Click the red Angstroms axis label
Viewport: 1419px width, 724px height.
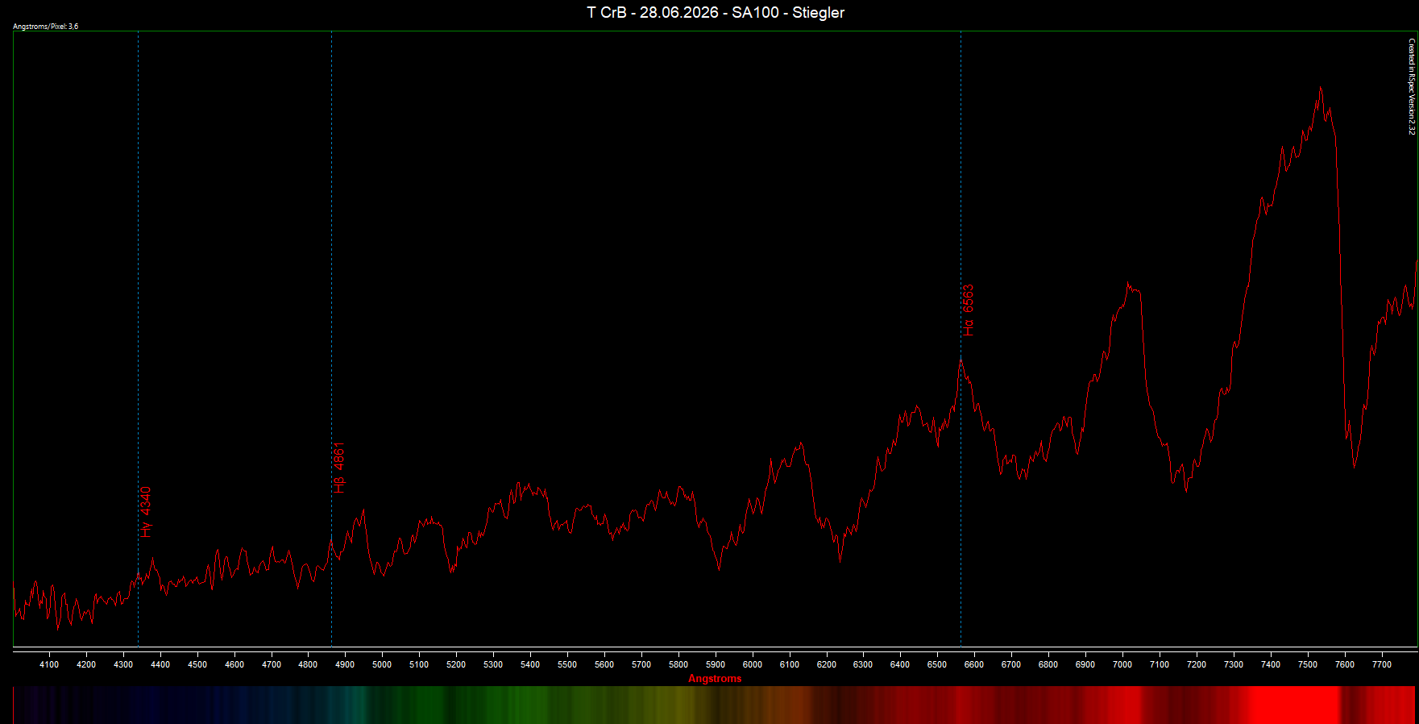pos(715,679)
